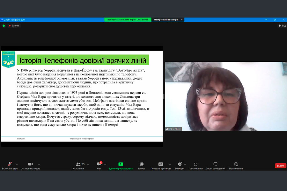Expand audio options arrow beside microphone
The height and width of the screenshot is (191, 287).
(17, 164)
